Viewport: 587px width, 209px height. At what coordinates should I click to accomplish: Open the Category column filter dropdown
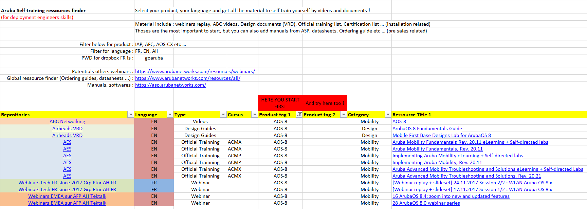click(388, 115)
